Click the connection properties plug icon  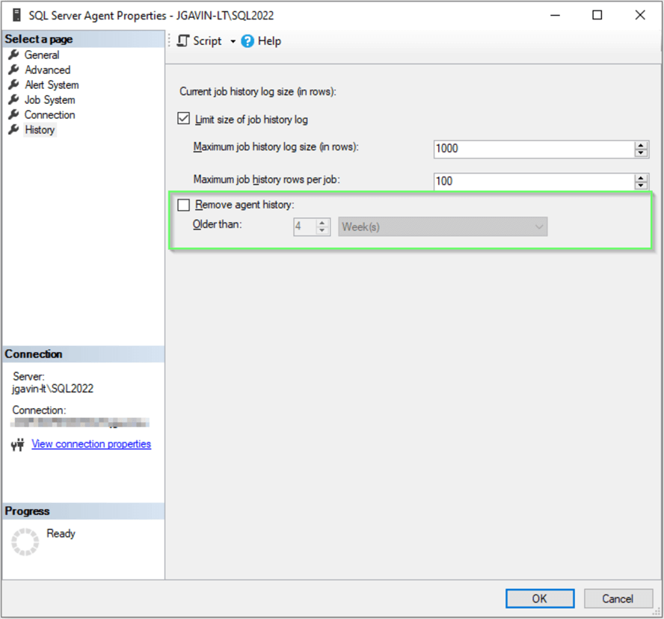18,445
